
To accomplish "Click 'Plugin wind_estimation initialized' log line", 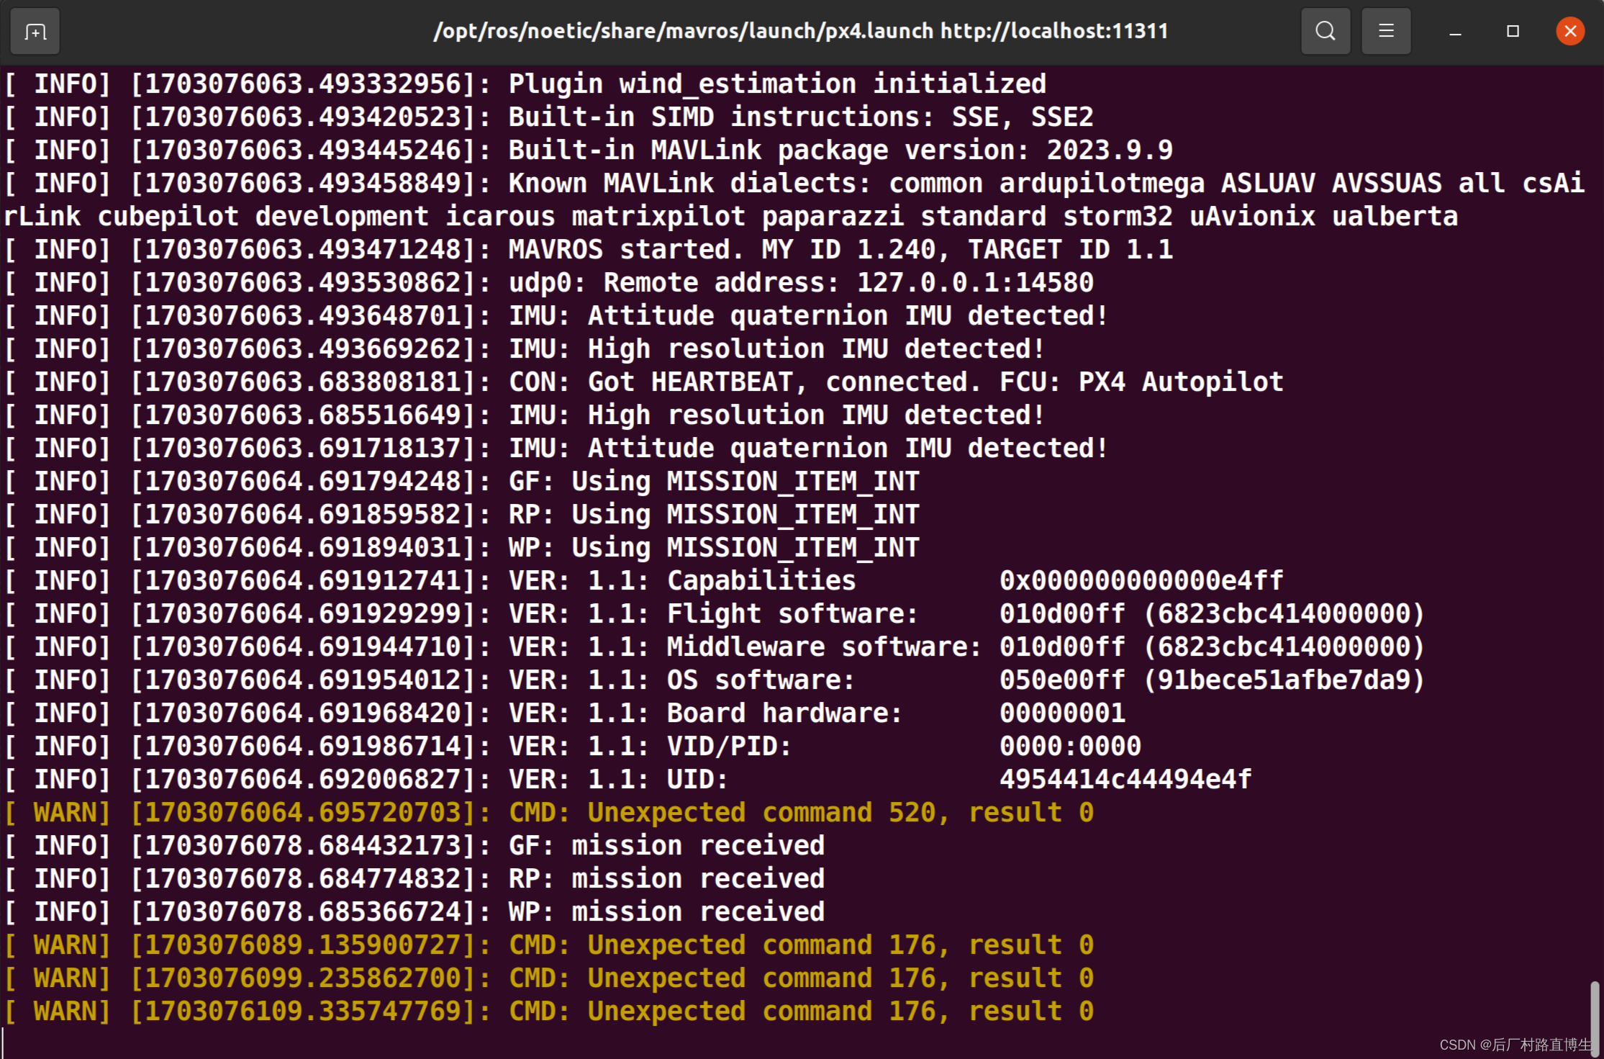I will point(525,84).
